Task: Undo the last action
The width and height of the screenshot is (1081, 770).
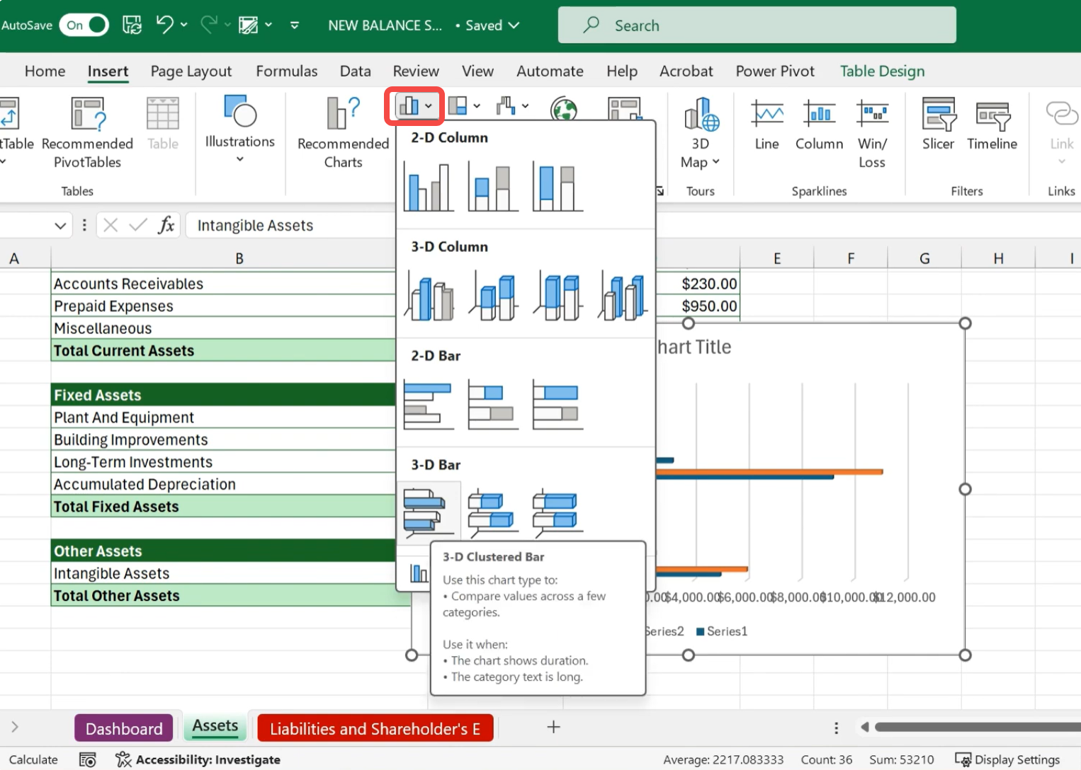Action: point(164,25)
